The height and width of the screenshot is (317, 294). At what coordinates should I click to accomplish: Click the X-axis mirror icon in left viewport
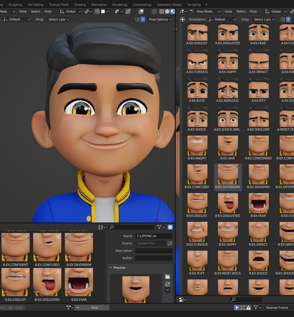tap(142, 19)
